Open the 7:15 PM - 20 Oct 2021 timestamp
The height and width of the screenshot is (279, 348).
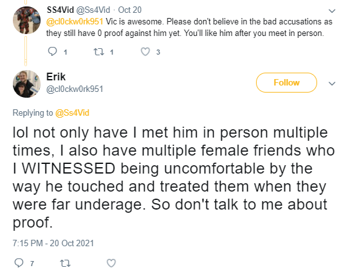click(x=53, y=243)
